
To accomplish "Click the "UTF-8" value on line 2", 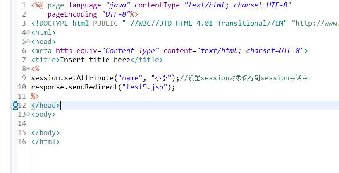I will (x=116, y=14).
